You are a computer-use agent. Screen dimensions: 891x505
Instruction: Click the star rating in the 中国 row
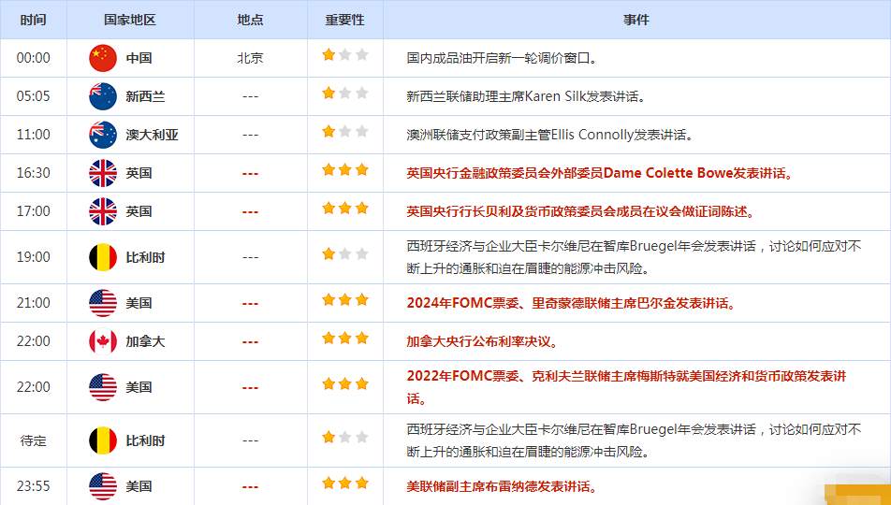pos(345,54)
